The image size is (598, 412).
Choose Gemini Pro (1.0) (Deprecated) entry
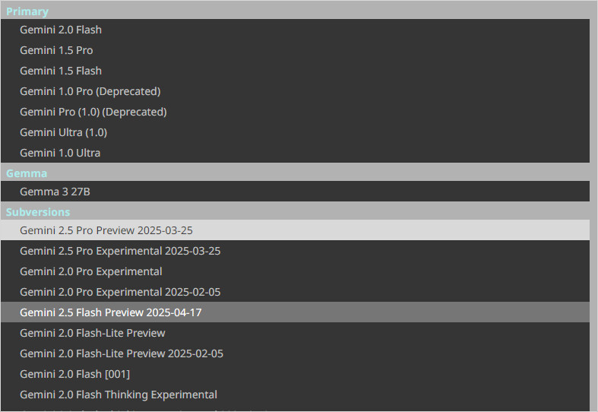tap(93, 112)
